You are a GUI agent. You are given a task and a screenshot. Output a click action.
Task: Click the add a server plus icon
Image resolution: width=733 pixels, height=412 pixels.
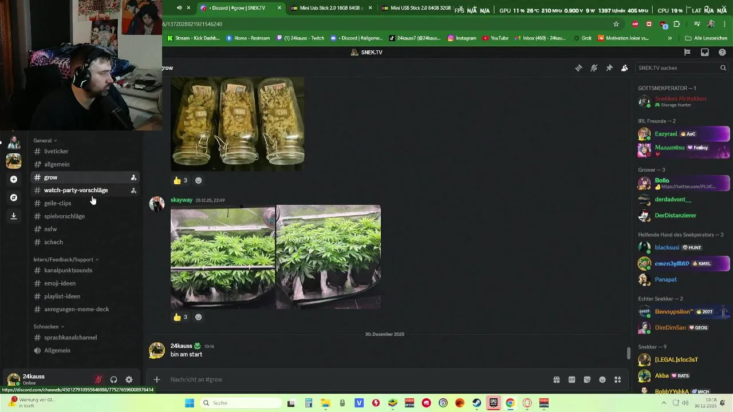click(14, 179)
